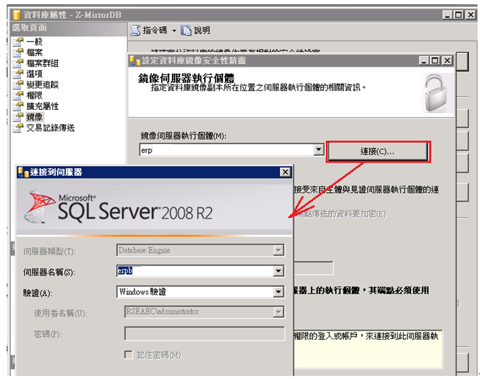The height and width of the screenshot is (379, 480).
Task: Open the 指令碼 dropdown arrow
Action: 174,31
